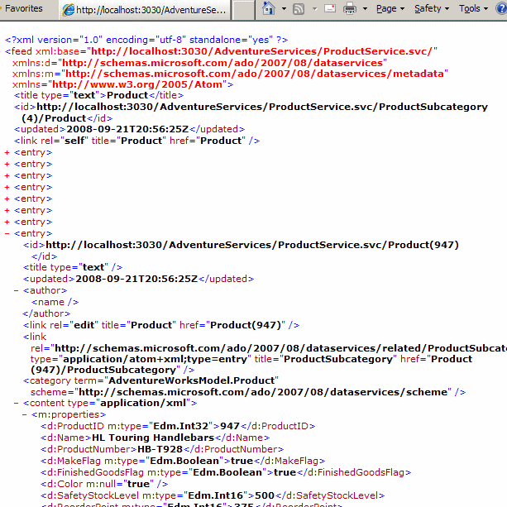Click the Home icon in the command bar
Image resolution: width=507 pixels, height=507 pixels.
click(x=269, y=9)
